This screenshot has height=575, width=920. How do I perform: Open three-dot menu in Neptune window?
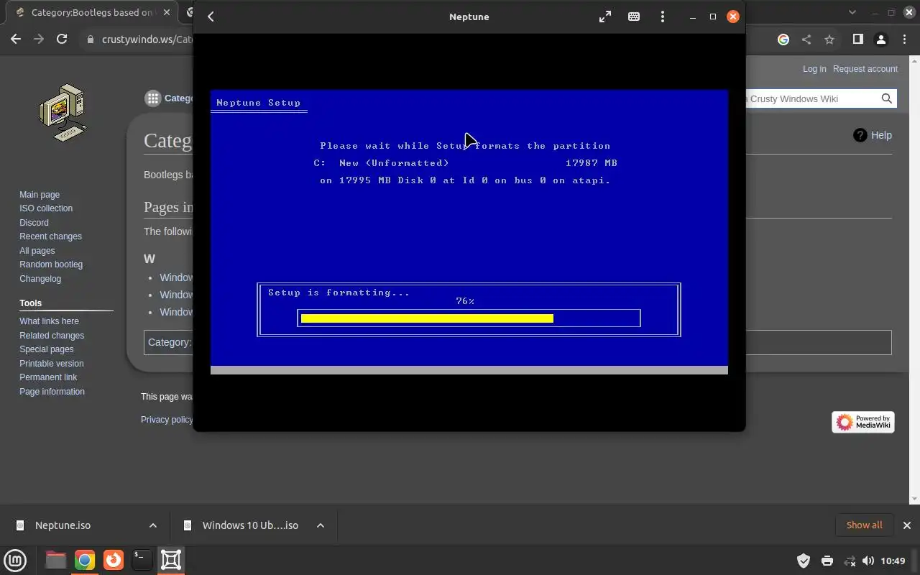[x=663, y=17]
